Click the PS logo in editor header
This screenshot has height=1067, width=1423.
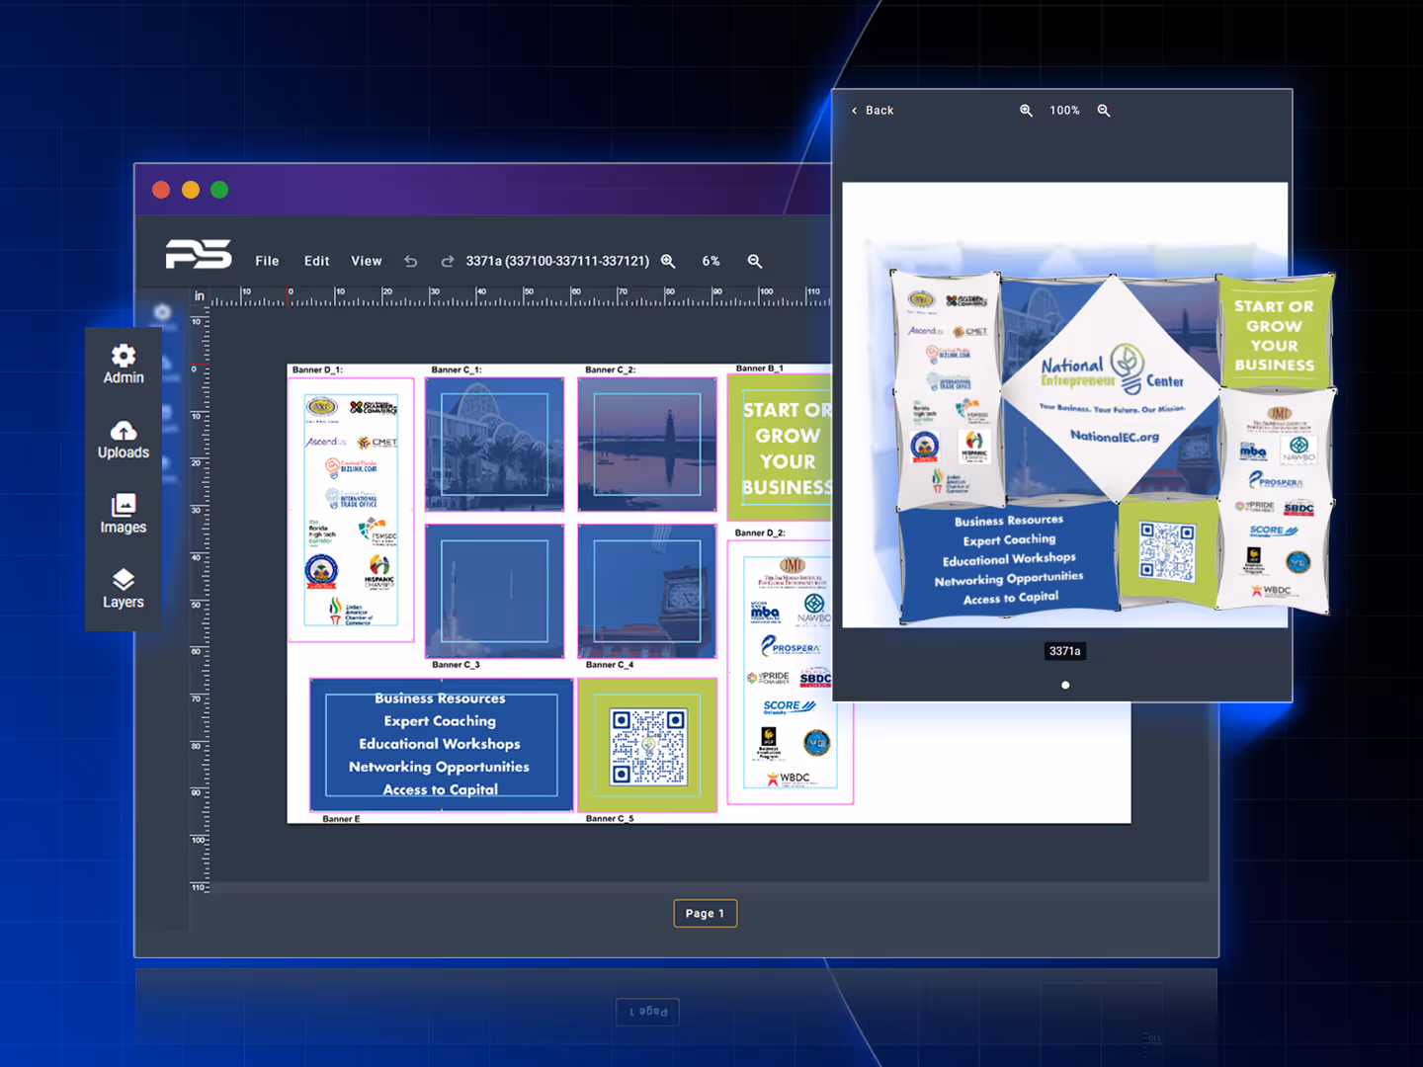tap(198, 254)
